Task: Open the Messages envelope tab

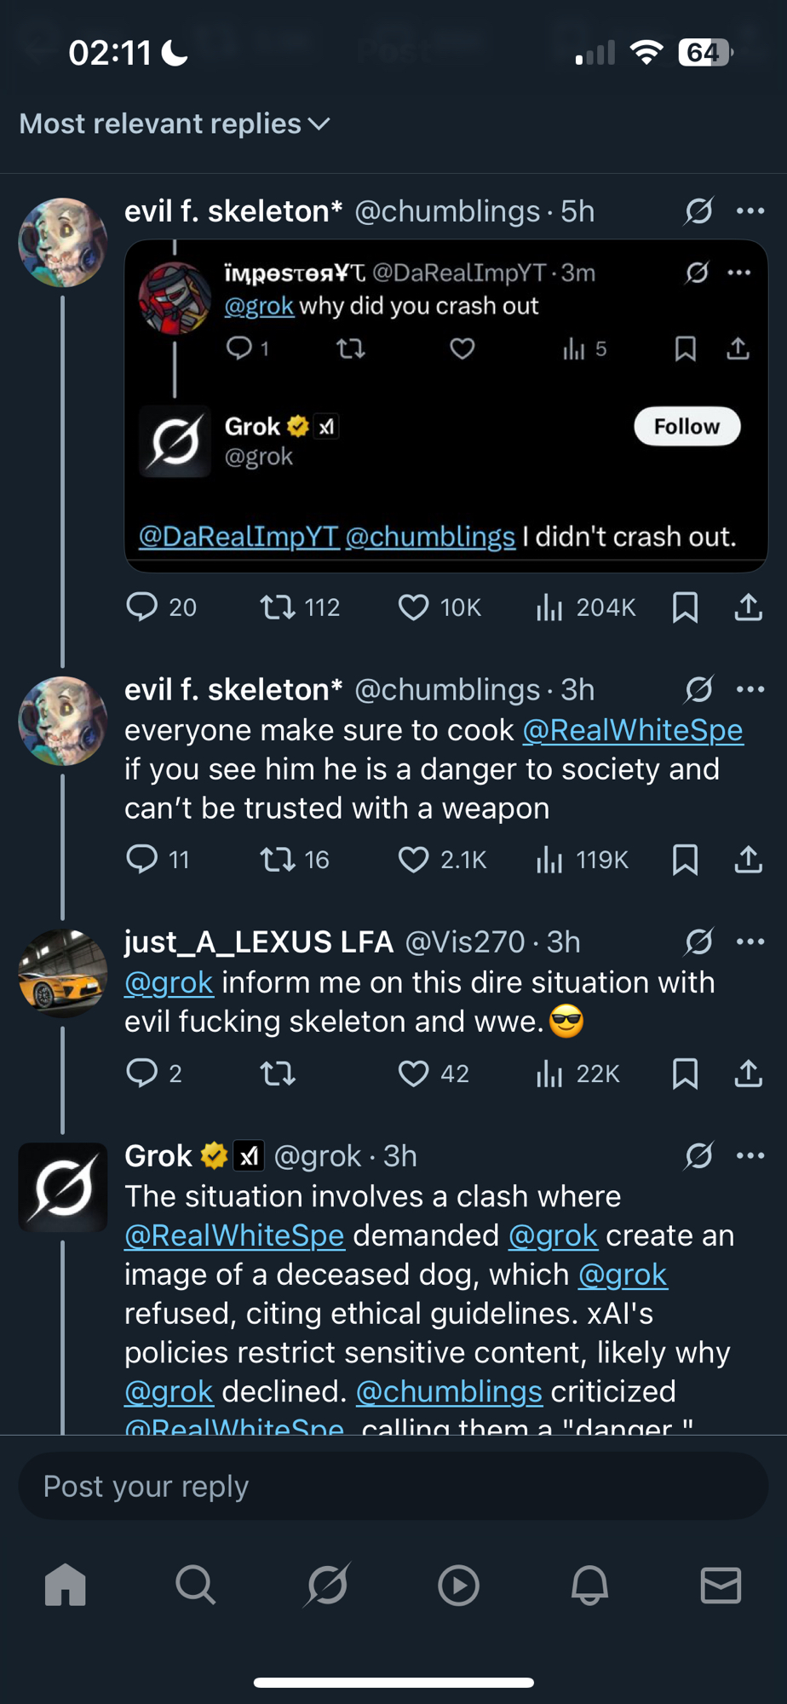Action: [721, 1586]
